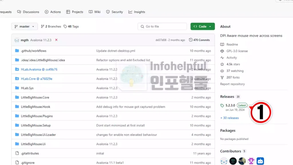Open commit 'Dont start minimized at first install'

[x=120, y=125]
